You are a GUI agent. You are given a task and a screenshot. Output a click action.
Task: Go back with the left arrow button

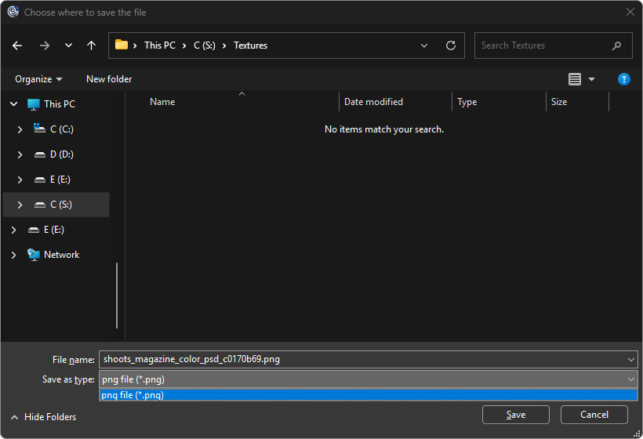(17, 45)
